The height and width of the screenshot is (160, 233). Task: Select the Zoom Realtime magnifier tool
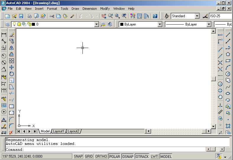point(110,16)
